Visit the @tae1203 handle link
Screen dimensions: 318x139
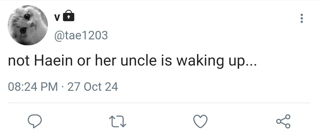(81, 35)
